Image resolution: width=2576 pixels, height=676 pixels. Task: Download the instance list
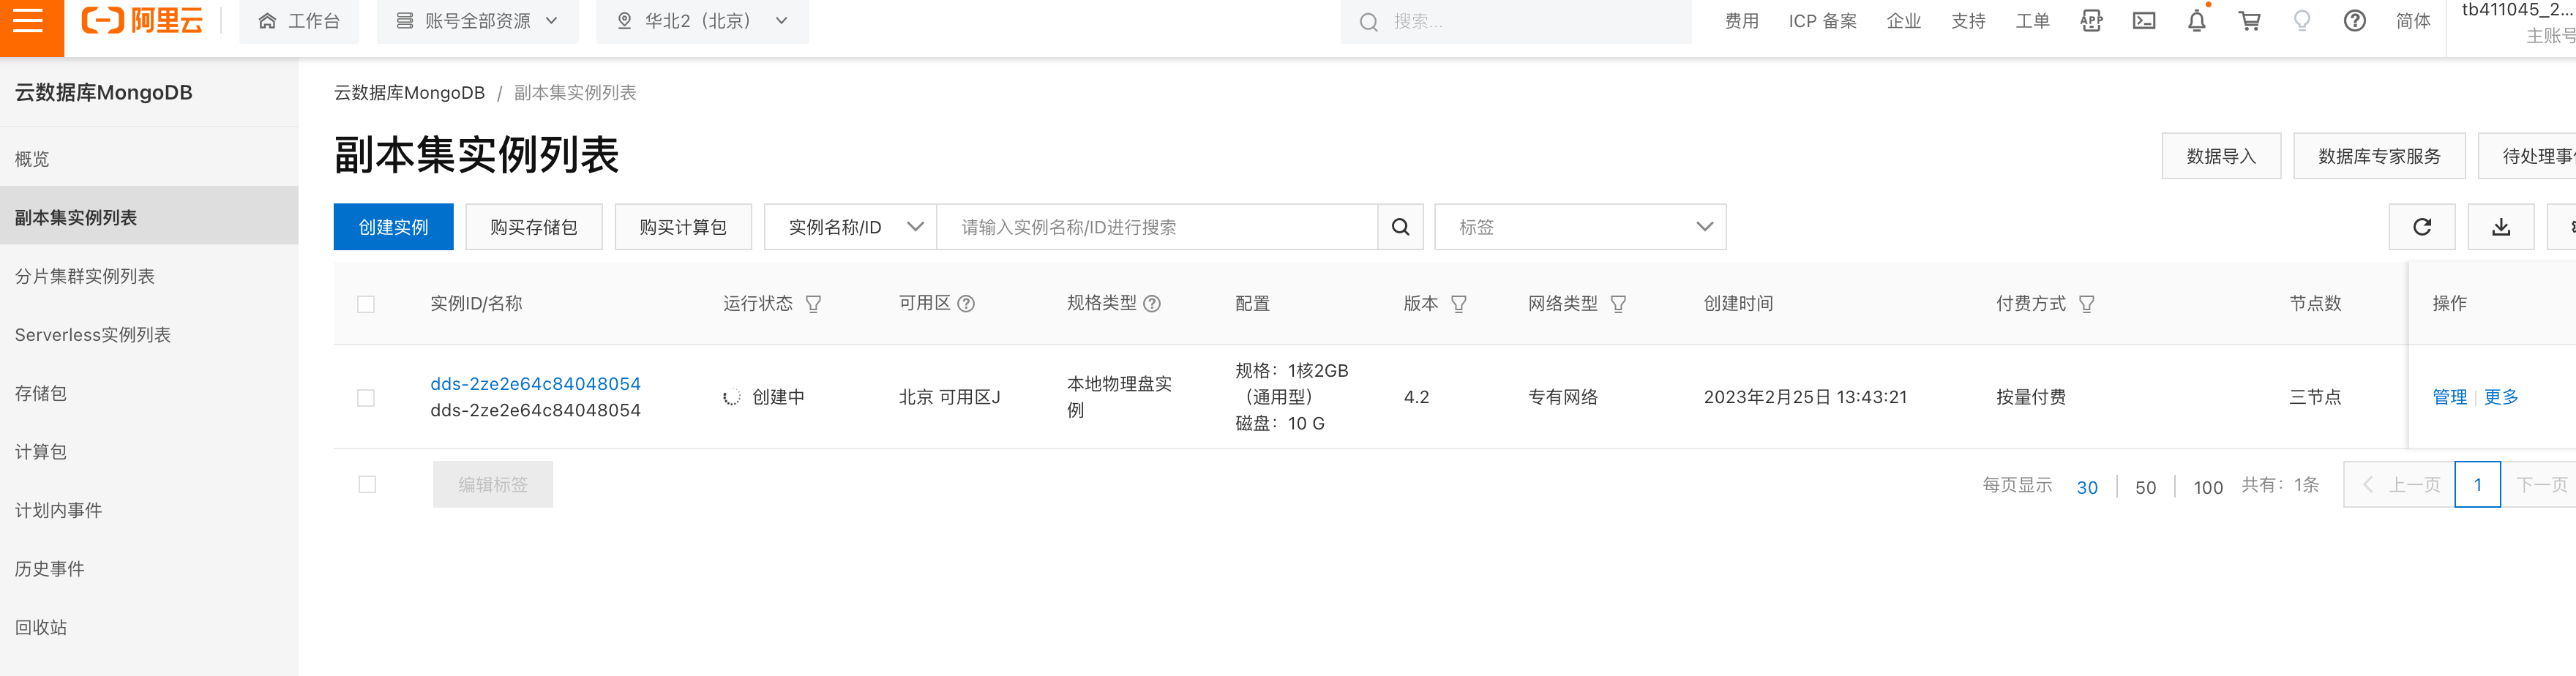click(2500, 227)
